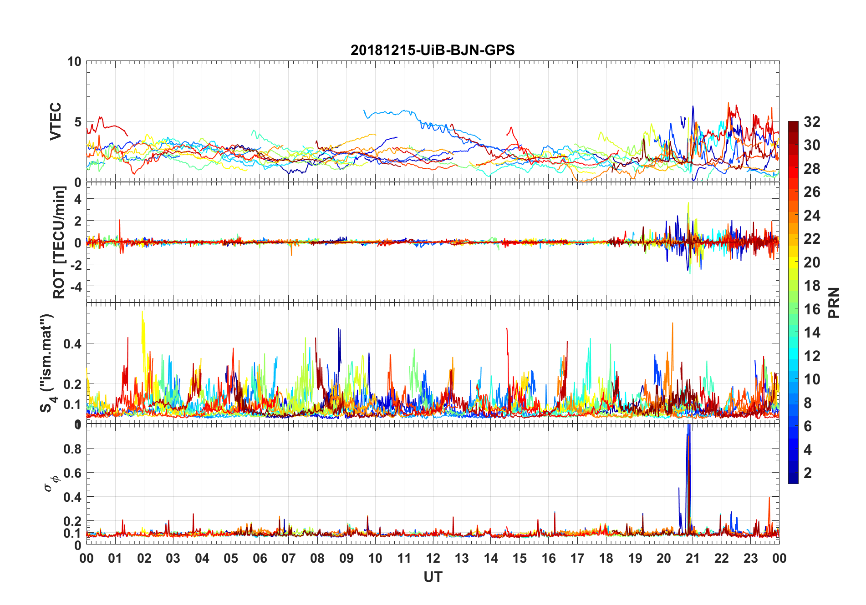Click the "23" UT axis tick label
The width and height of the screenshot is (866, 605).
tap(750, 558)
